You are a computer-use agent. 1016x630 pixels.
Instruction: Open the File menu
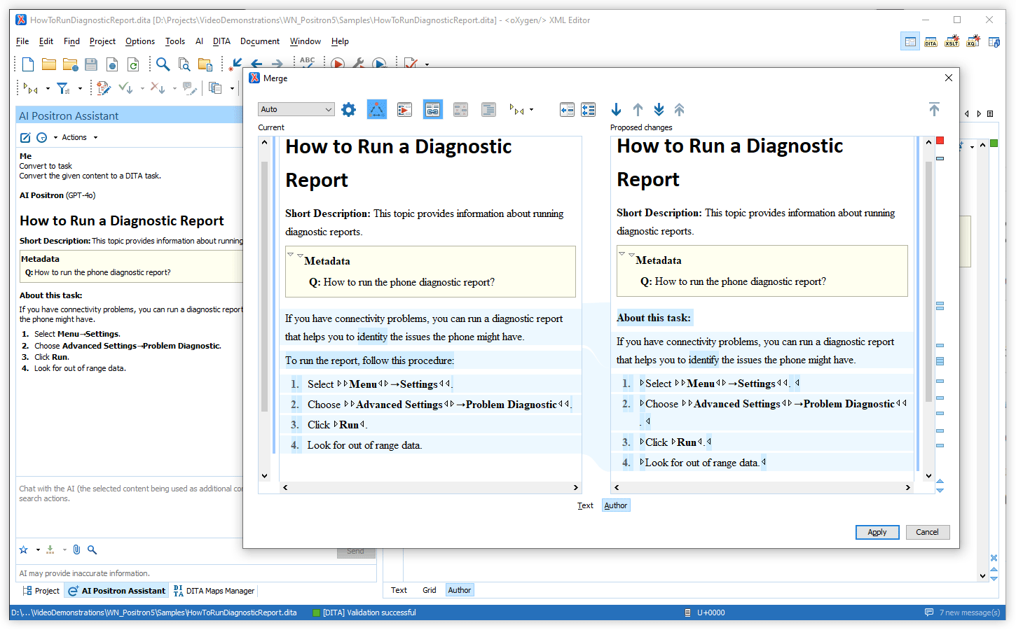click(22, 41)
